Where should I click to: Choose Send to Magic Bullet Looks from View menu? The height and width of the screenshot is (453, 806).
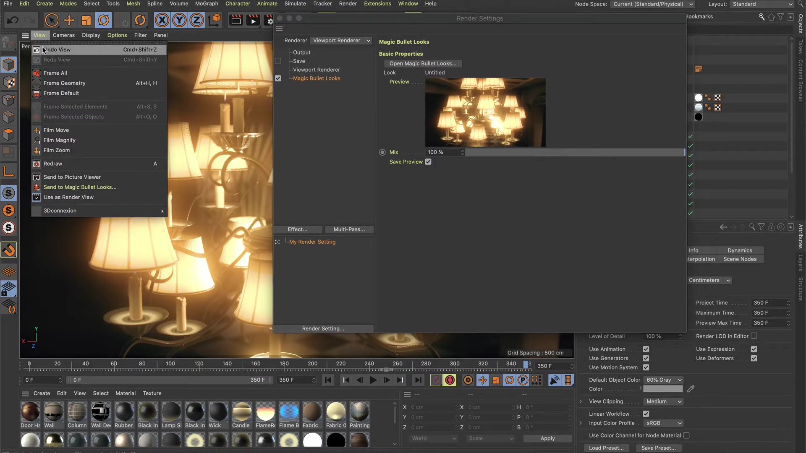[80, 187]
